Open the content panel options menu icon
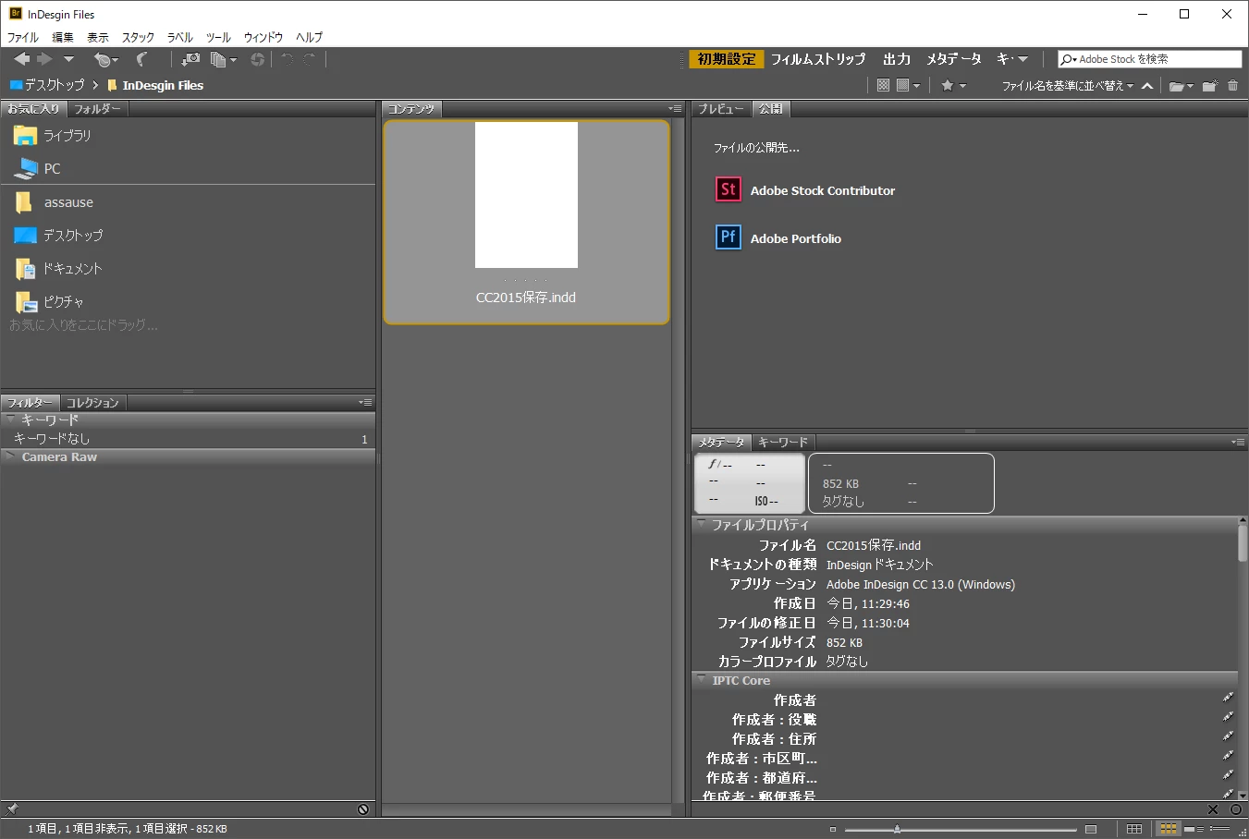The image size is (1249, 839). (x=675, y=109)
